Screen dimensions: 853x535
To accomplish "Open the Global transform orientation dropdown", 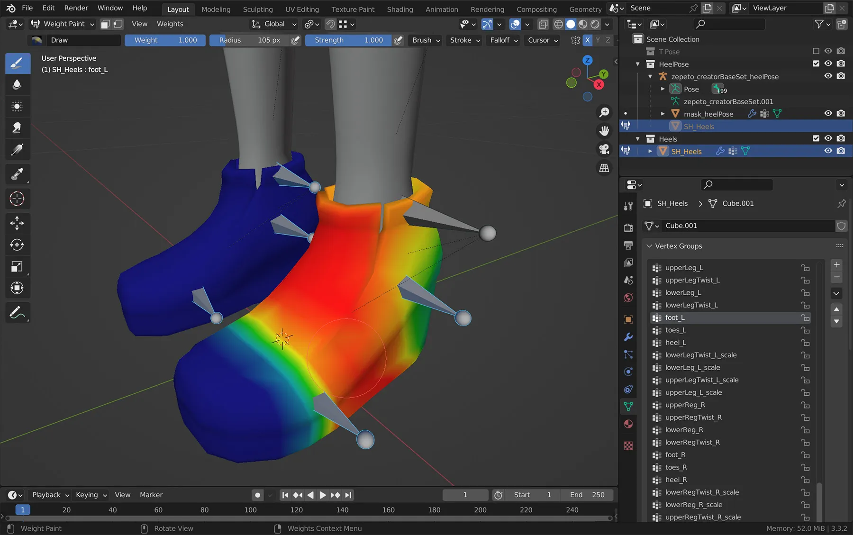I will (274, 24).
